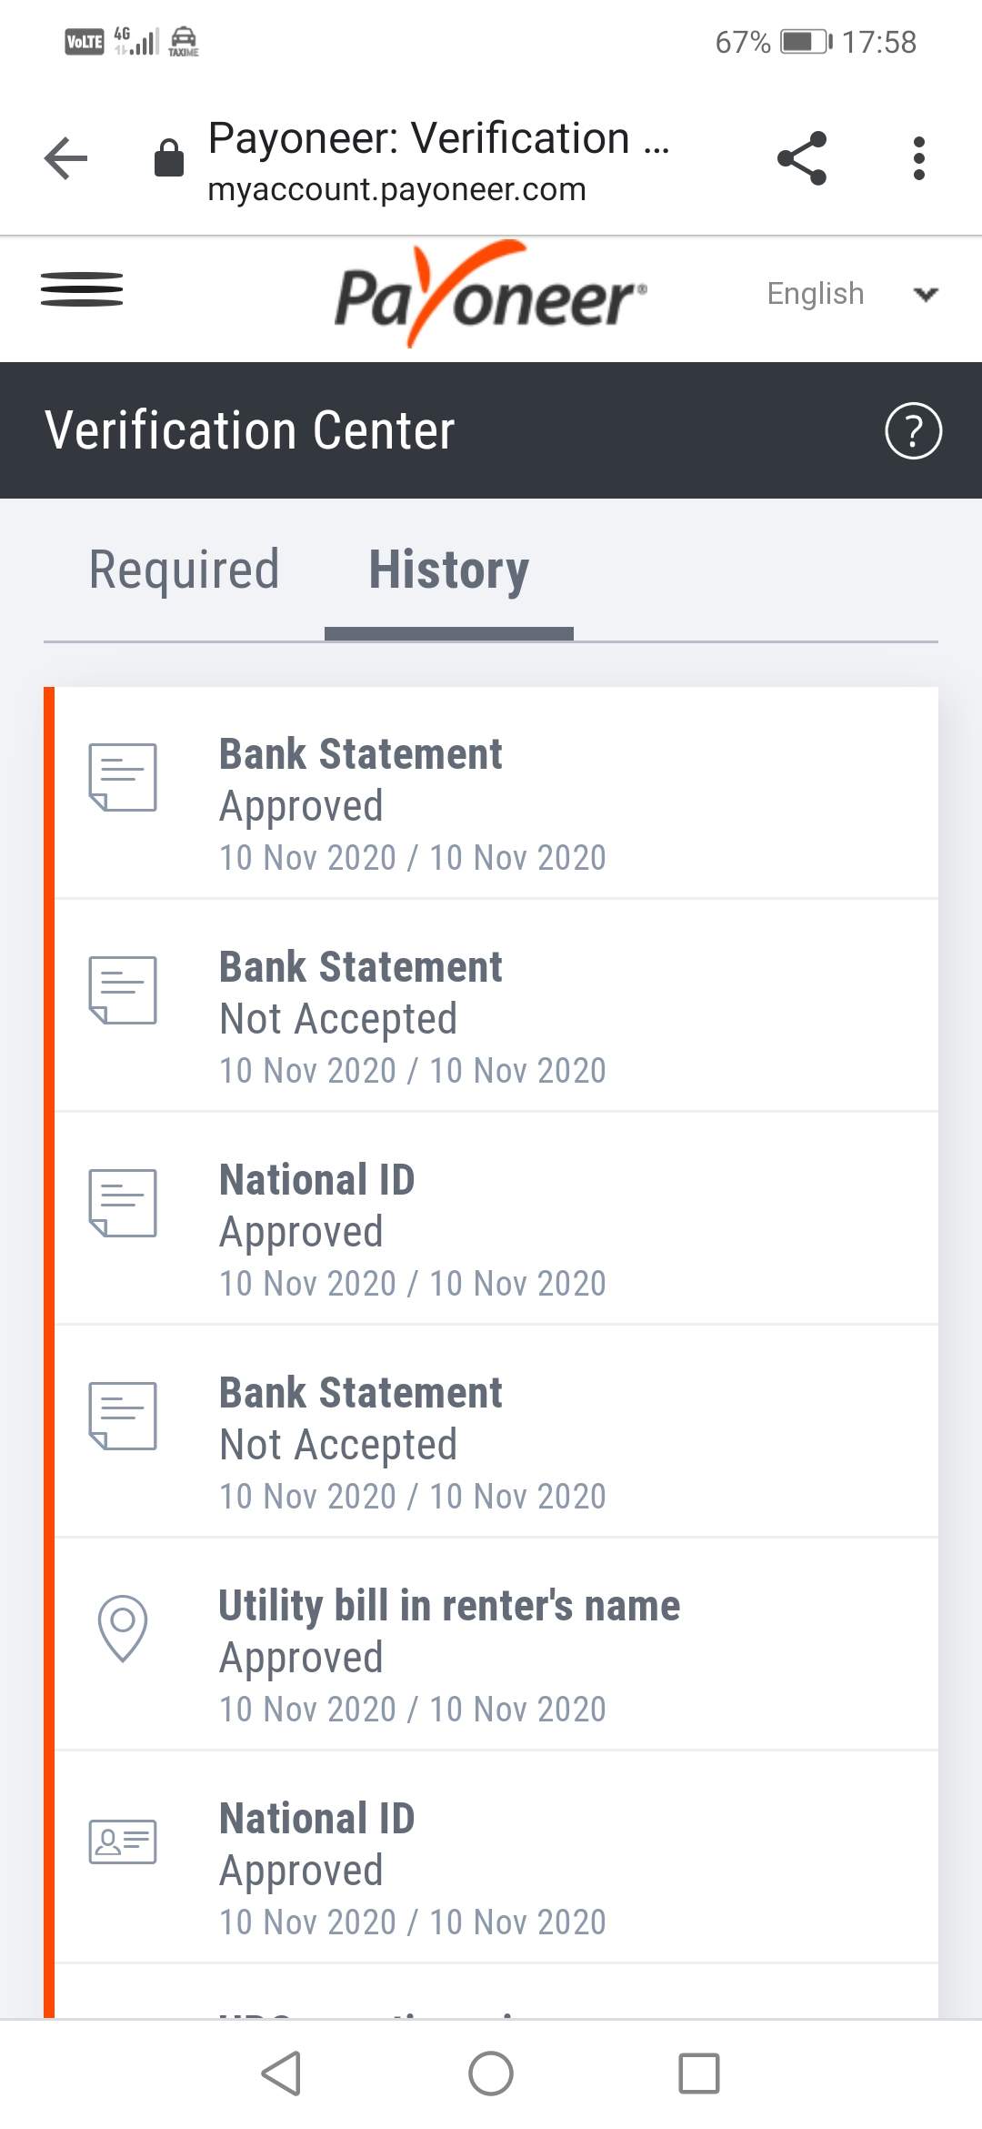Click the secure padlock icon
This screenshot has width=982, height=2129.
(x=167, y=155)
